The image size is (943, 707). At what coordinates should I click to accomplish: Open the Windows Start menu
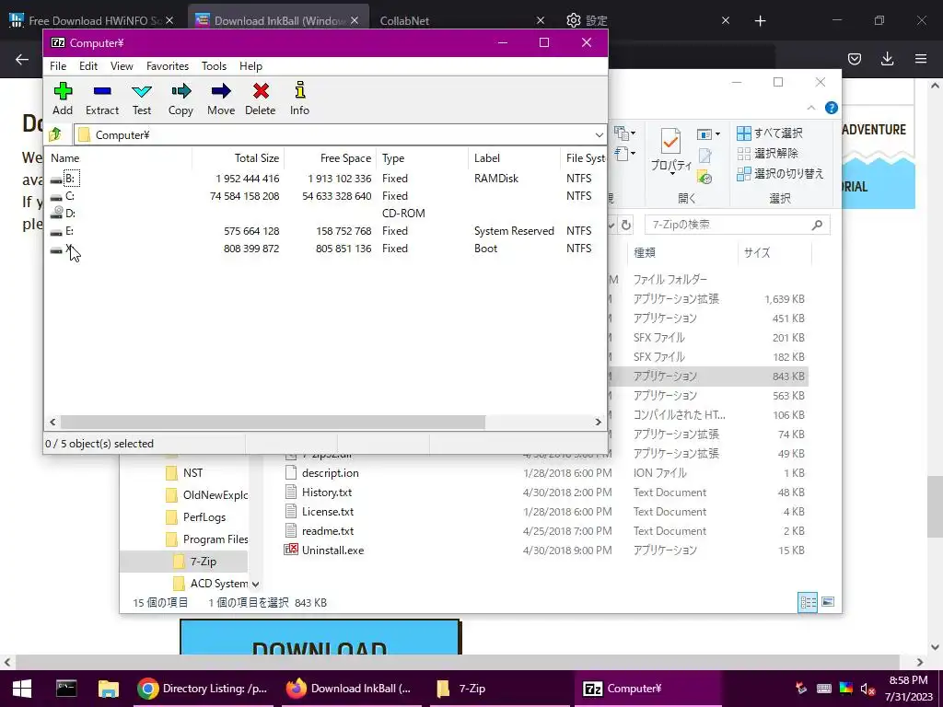(22, 689)
